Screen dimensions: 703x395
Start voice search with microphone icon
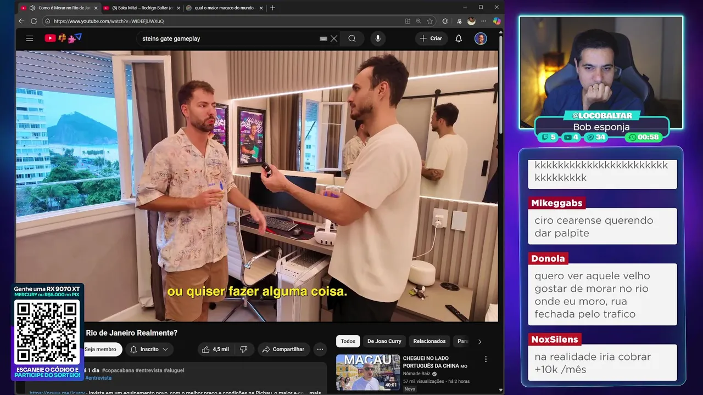(377, 38)
